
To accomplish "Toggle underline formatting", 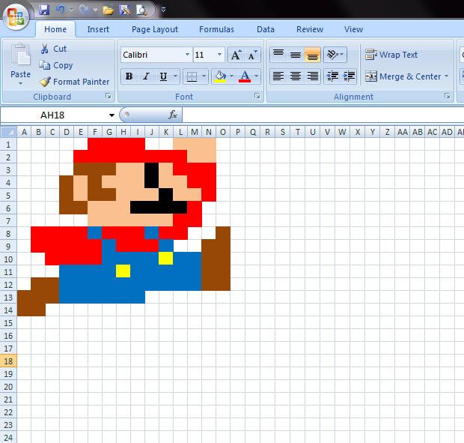I will point(163,76).
